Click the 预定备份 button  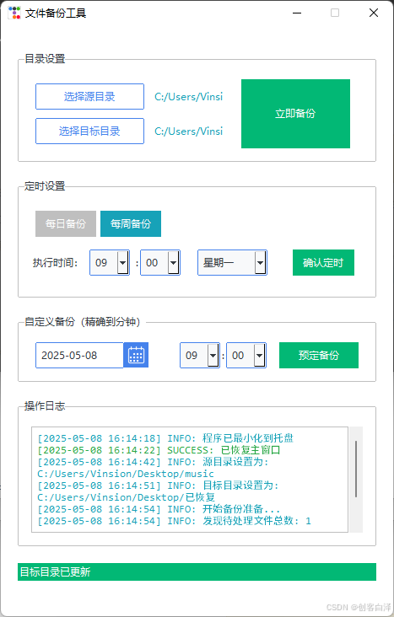pos(319,356)
